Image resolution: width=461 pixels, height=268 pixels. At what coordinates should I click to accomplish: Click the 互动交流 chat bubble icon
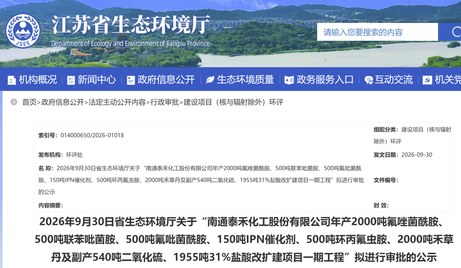click(x=368, y=80)
